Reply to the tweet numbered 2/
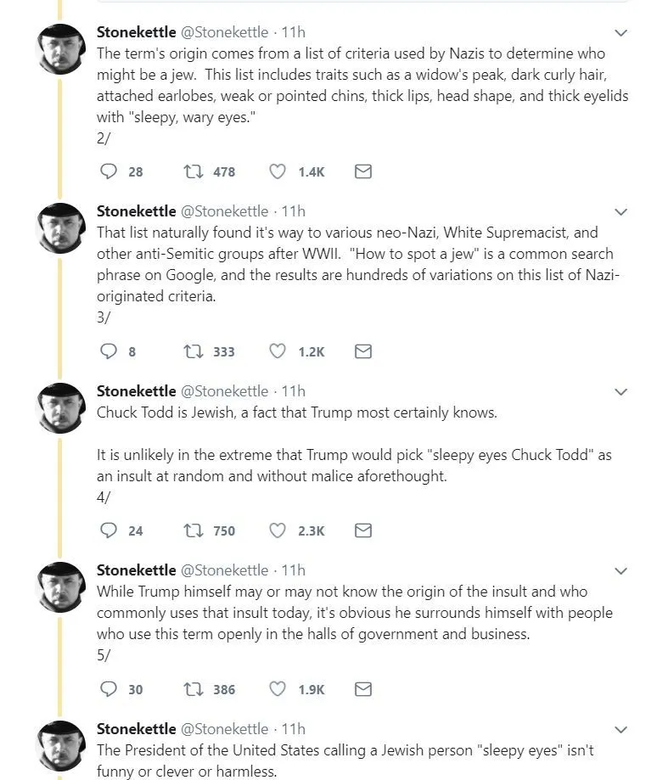This screenshot has width=657, height=780. [109, 171]
